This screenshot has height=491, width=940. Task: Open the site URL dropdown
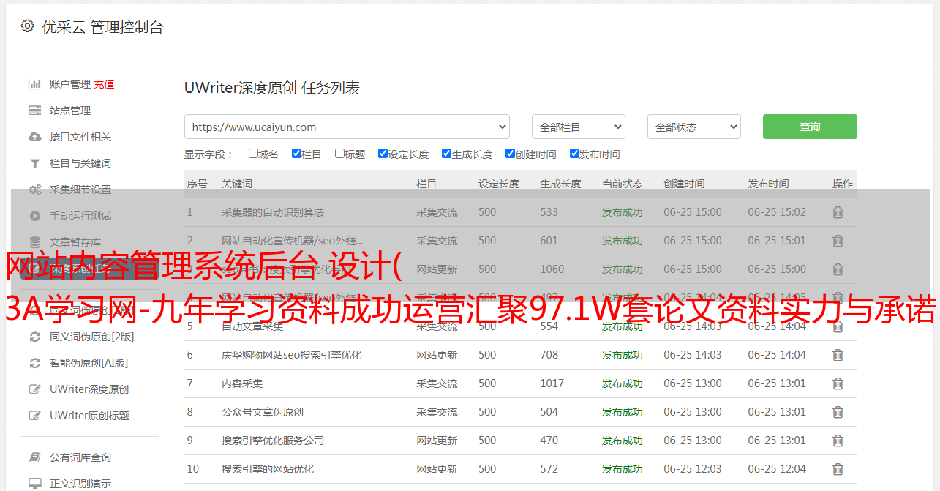click(347, 127)
